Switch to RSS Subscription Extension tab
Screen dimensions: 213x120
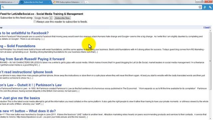(67, 2)
